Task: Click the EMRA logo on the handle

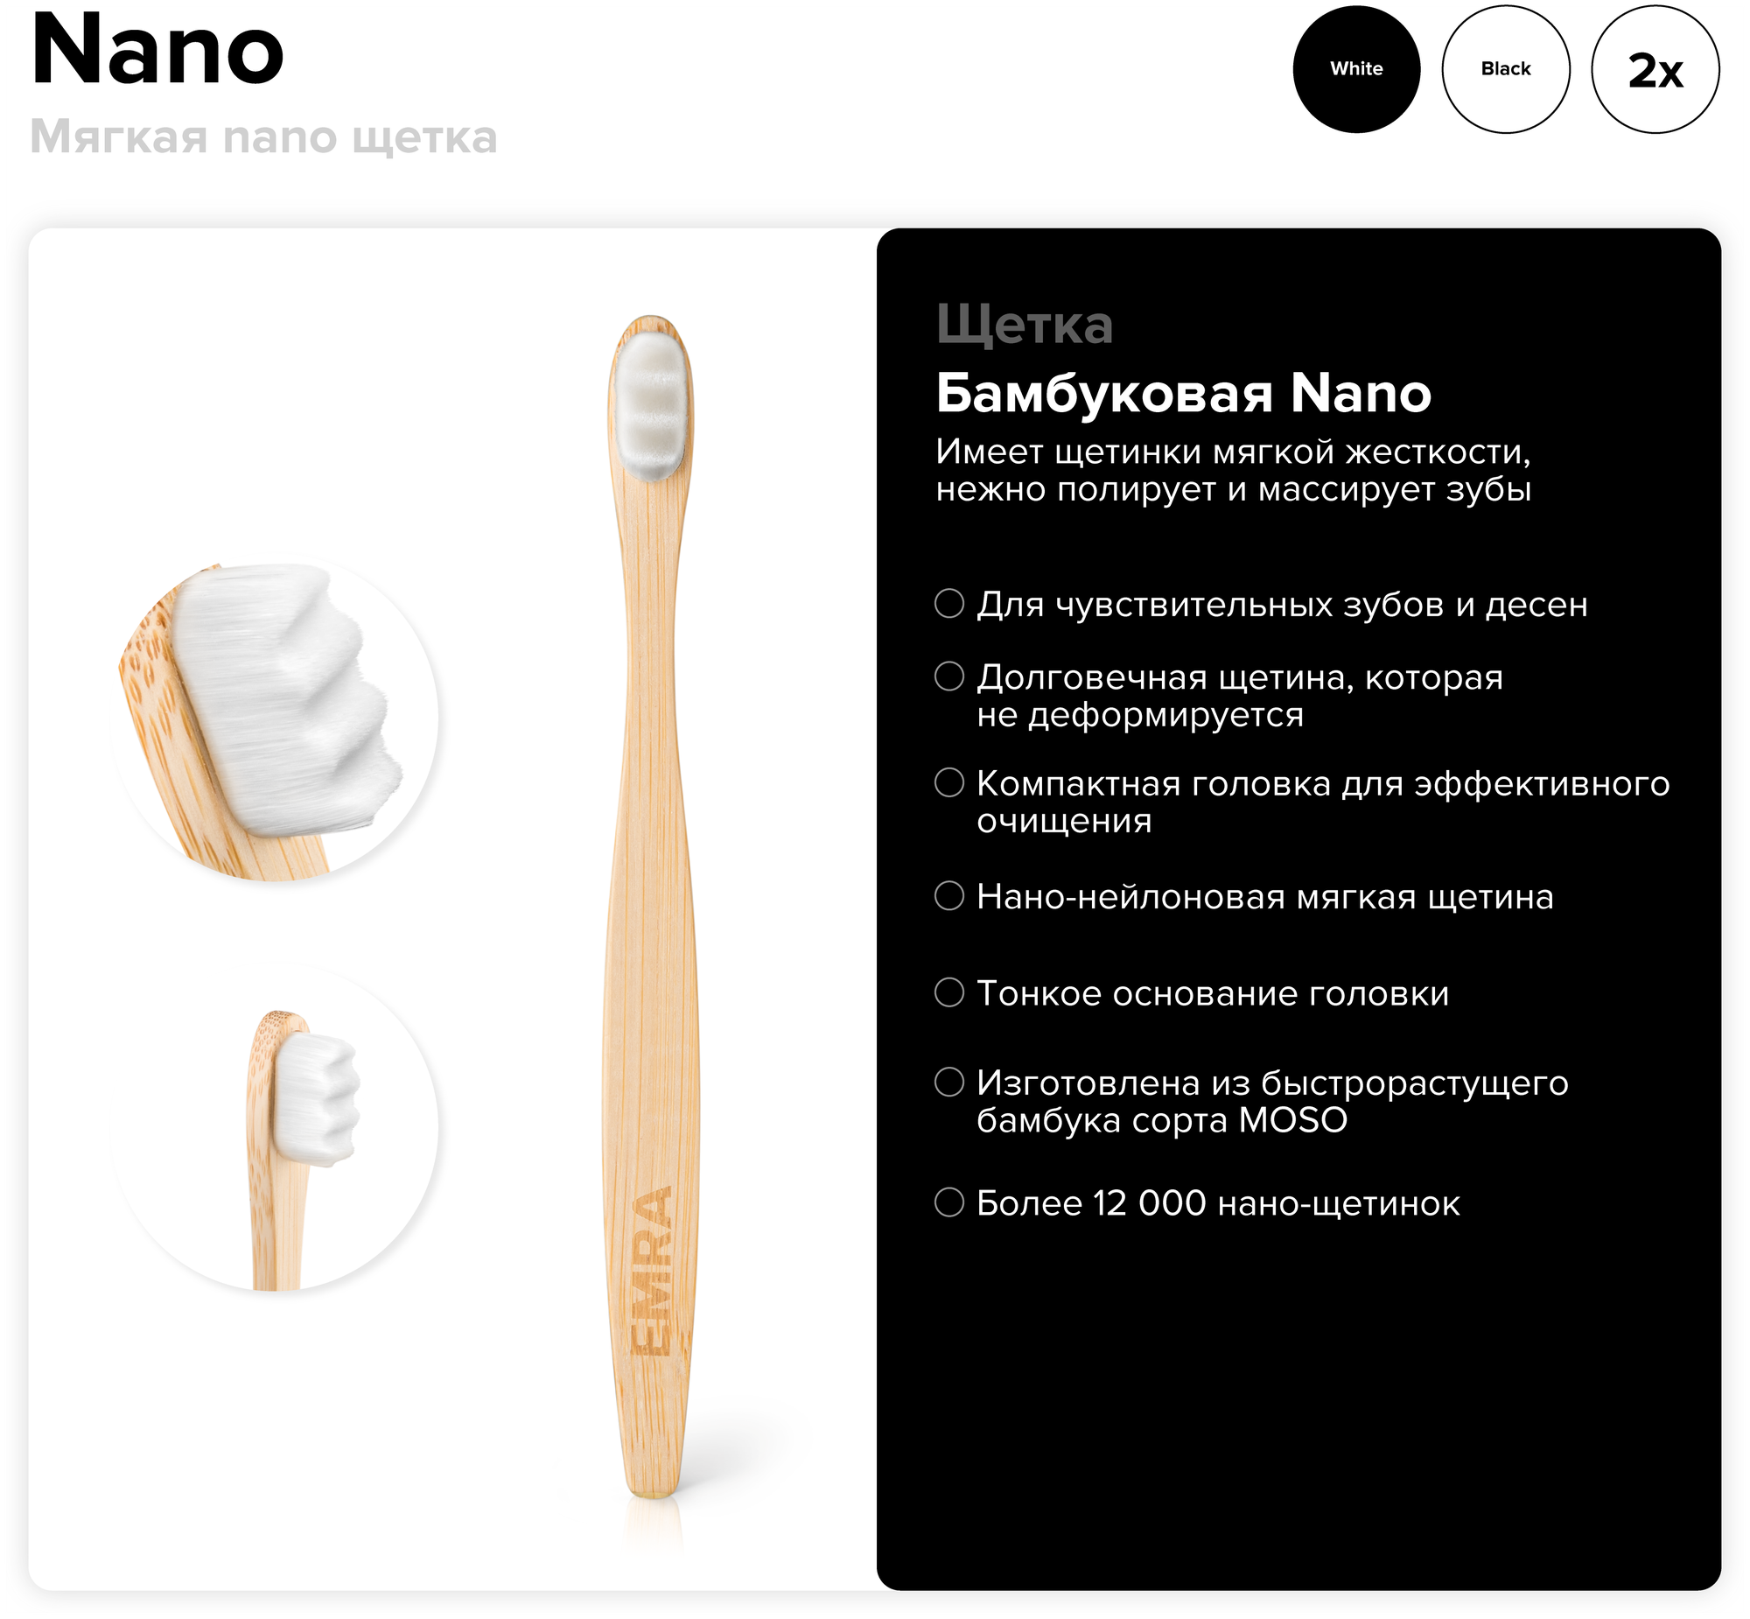Action: tap(652, 1272)
